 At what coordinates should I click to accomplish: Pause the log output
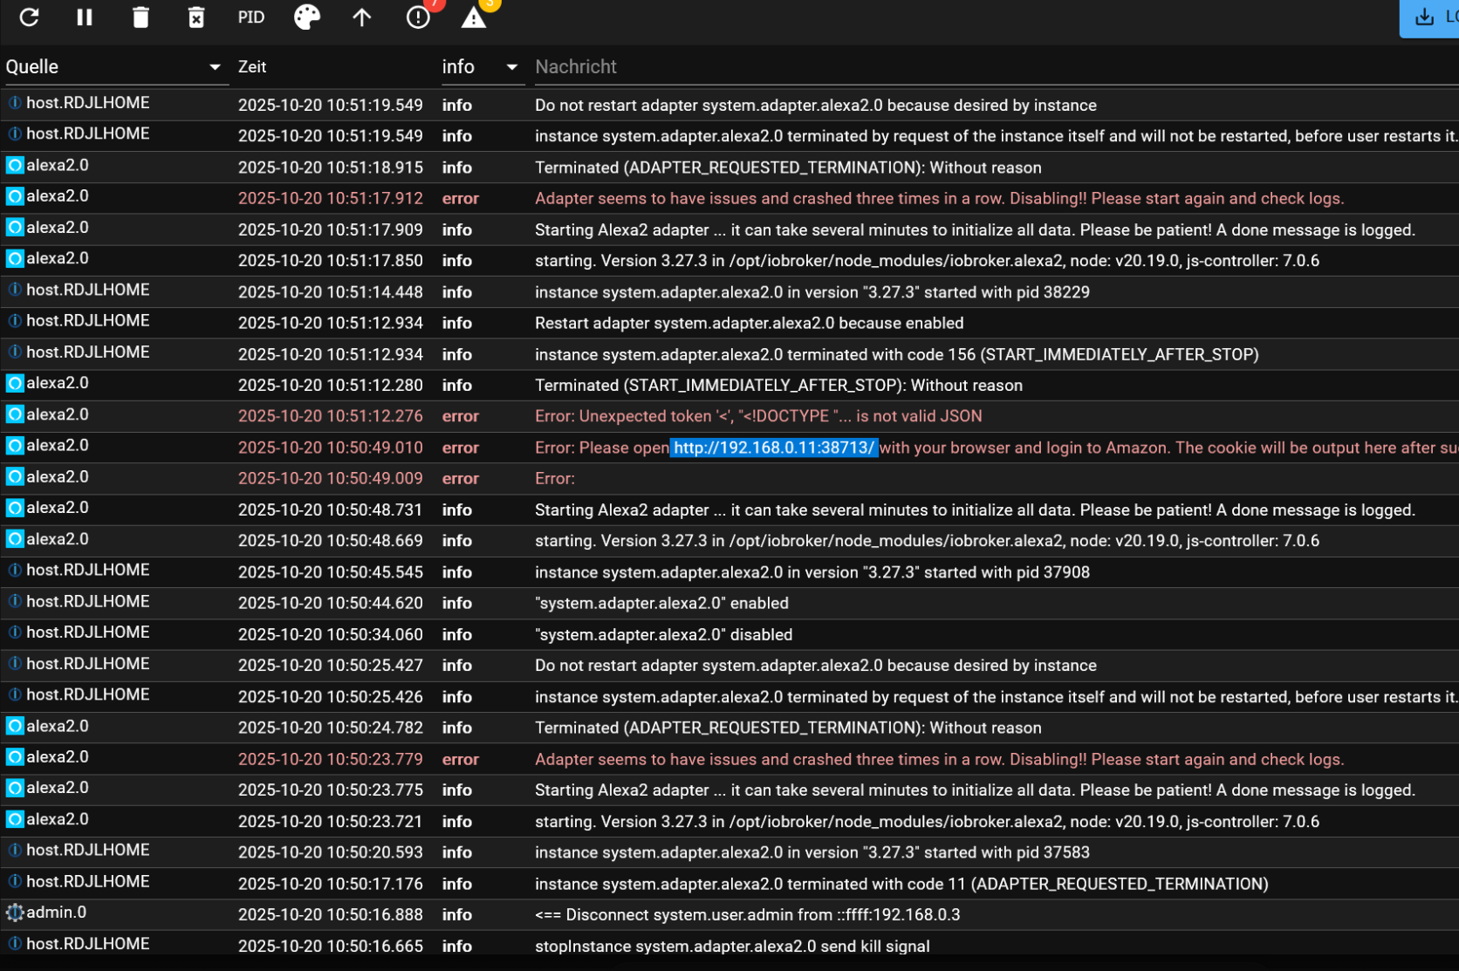click(x=85, y=17)
